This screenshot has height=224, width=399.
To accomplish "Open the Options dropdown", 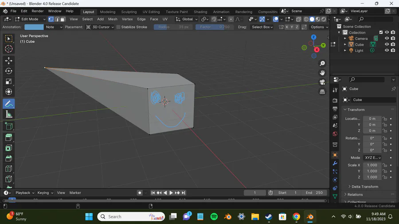I will point(319,27).
